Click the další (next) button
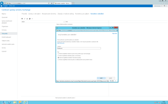The width and height of the screenshot is (168, 104). [101, 78]
